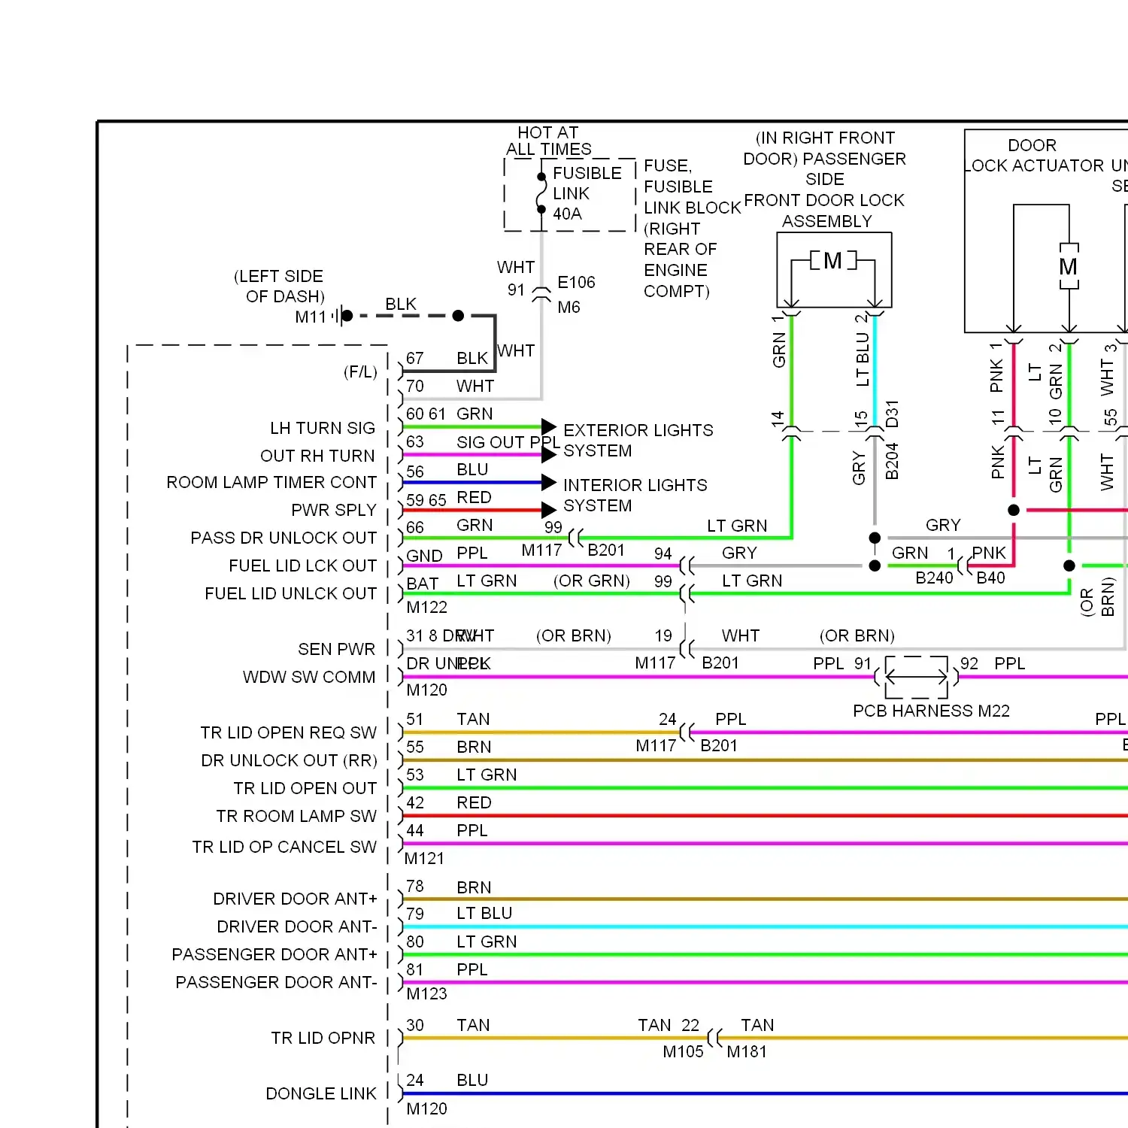Select the DONGLE LINK label

321,1093
